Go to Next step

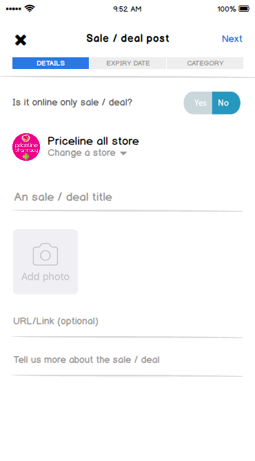[232, 39]
